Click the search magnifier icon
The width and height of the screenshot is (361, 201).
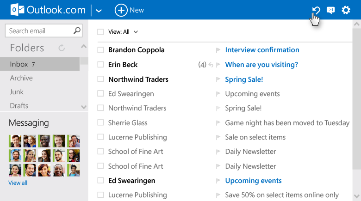point(77,31)
